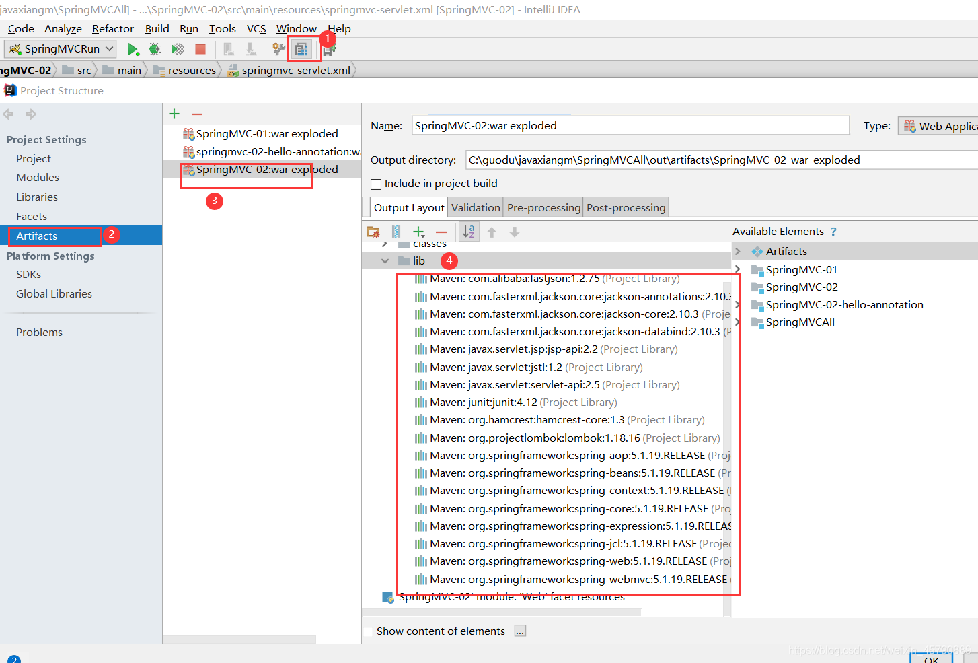Select Maven lombok:1.18.16 library row

click(567, 438)
